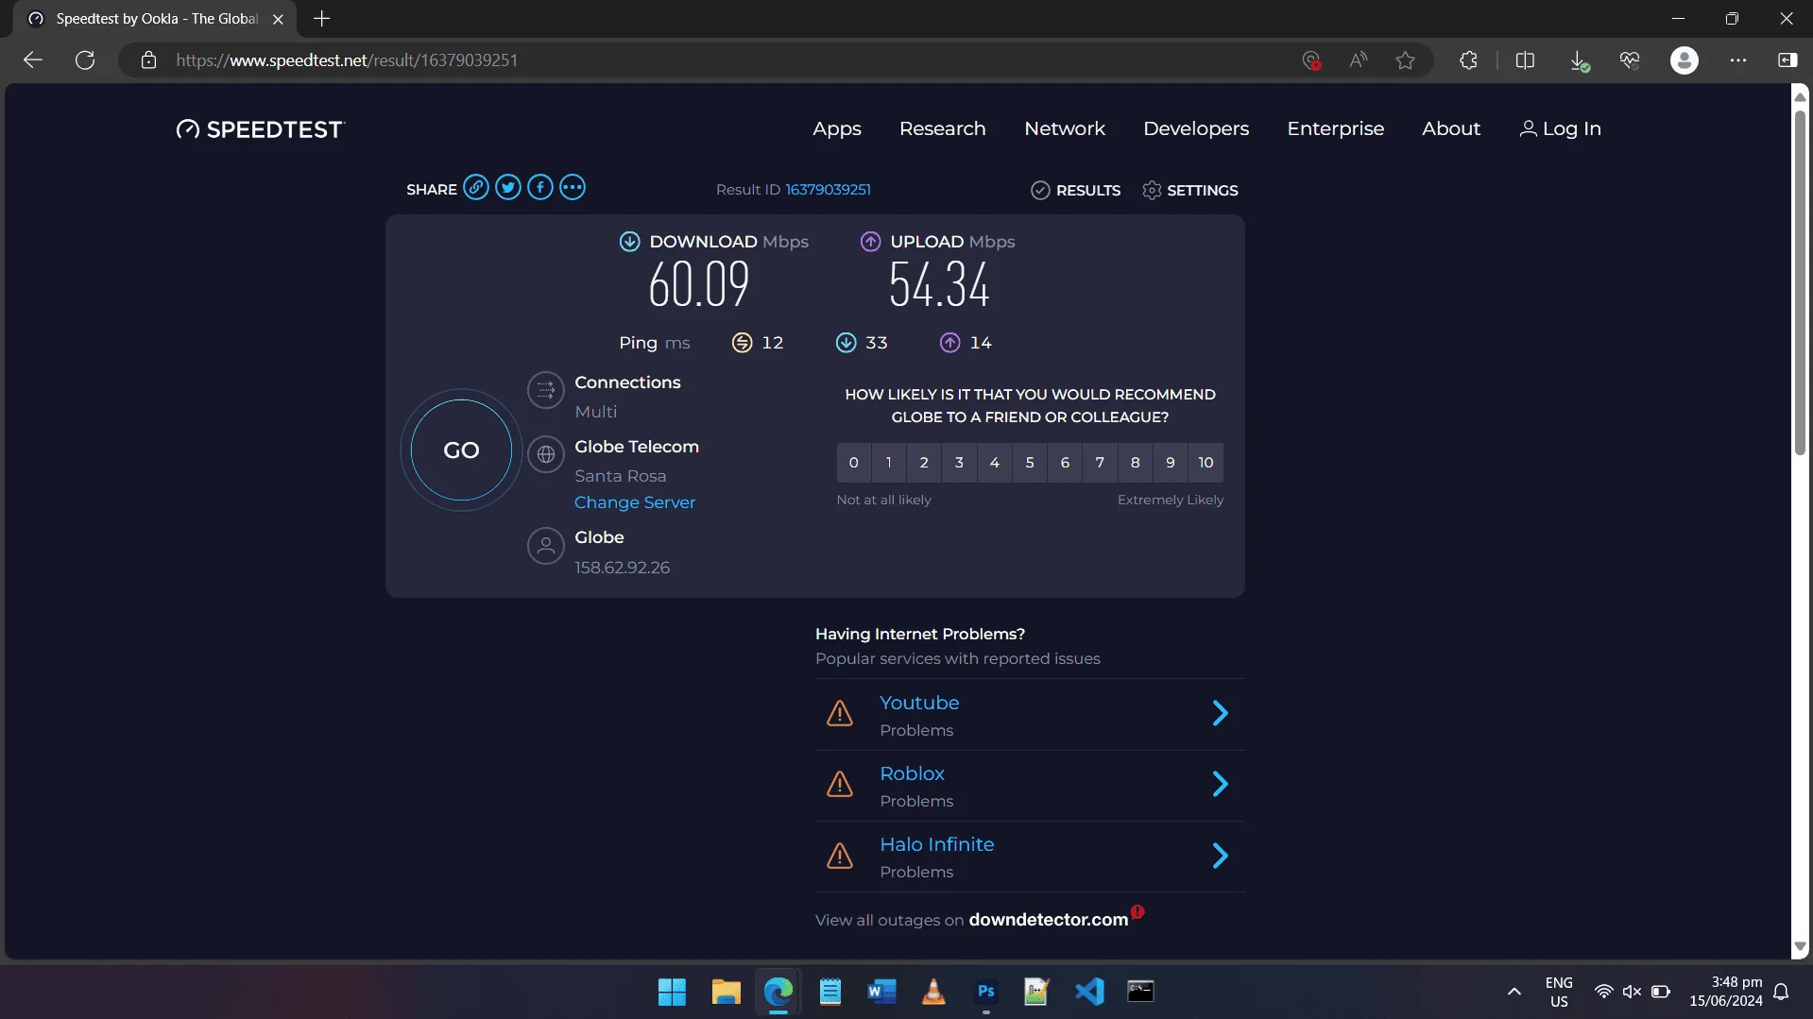Open Microsoft Word from taskbar

(881, 992)
